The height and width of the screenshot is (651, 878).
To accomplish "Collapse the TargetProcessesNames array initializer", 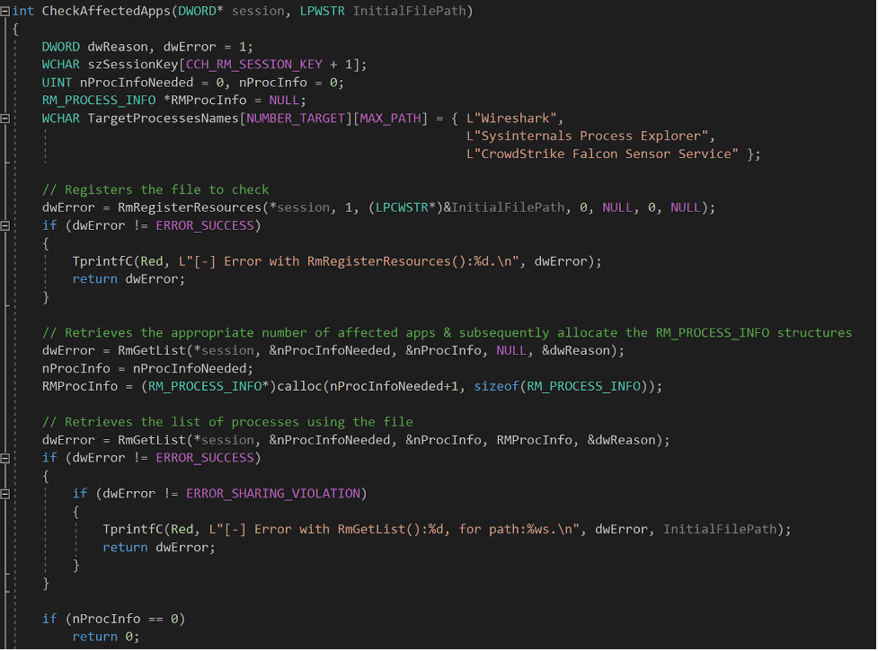I will pos(5,119).
